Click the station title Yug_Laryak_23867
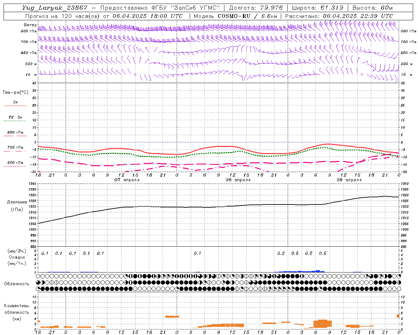Screen dimensions: 418x335 coord(55,8)
